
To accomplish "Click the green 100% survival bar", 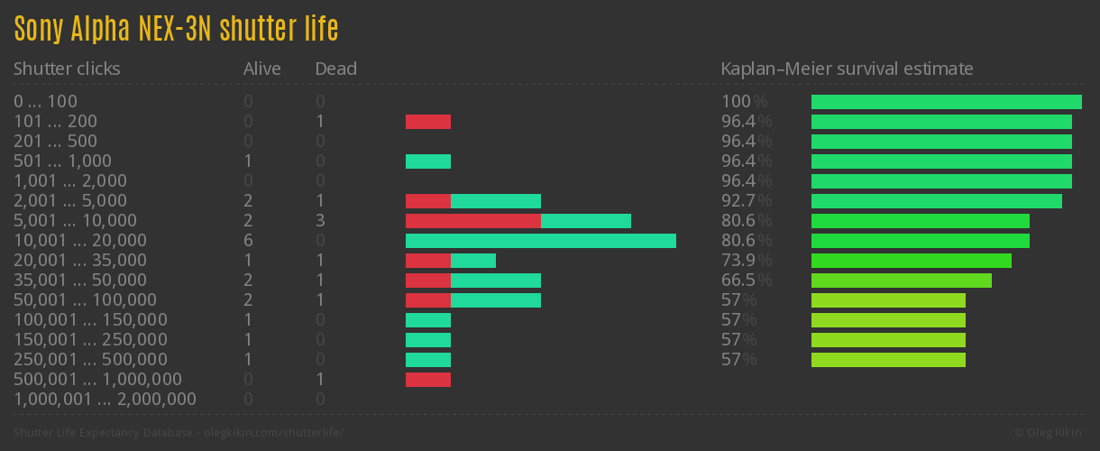I will point(947,102).
